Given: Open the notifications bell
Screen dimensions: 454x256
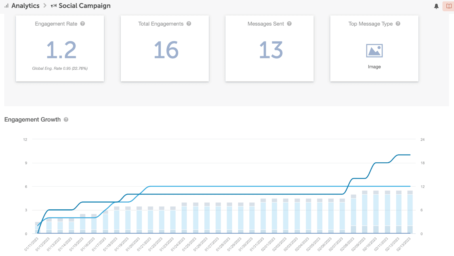Looking at the screenshot, I should [436, 6].
